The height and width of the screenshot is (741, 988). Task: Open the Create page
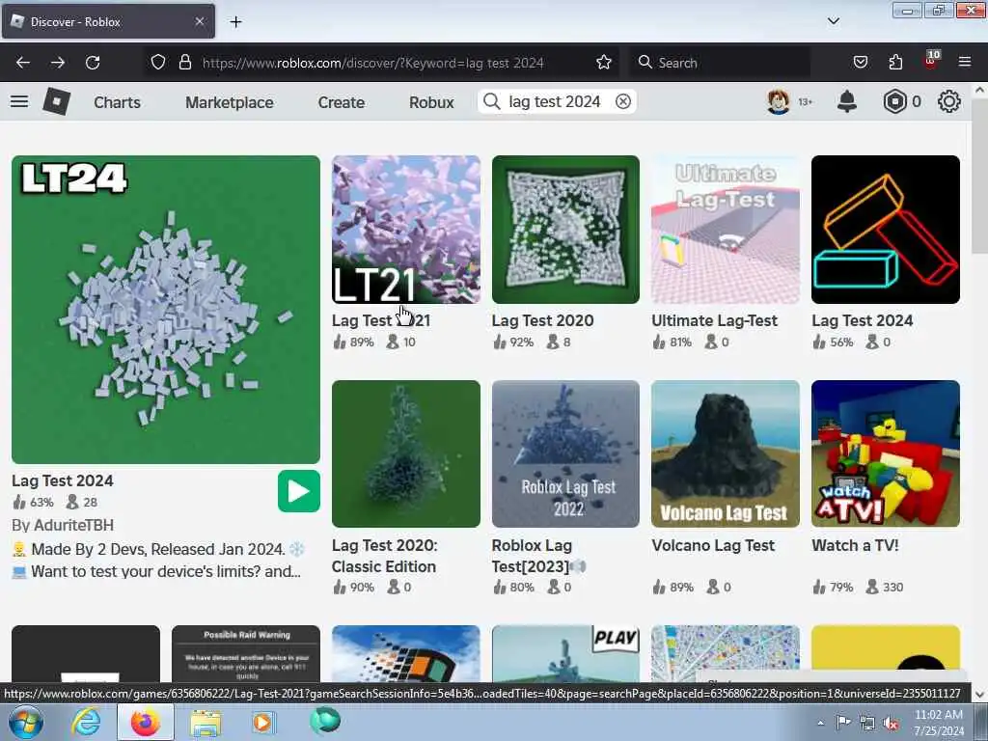(x=341, y=102)
